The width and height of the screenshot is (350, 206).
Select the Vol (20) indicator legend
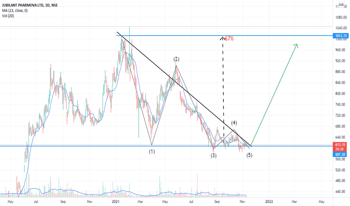pos(8,16)
